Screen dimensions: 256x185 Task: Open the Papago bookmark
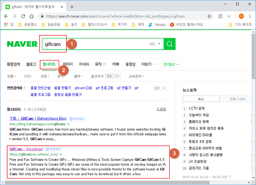pyautogui.click(x=157, y=24)
